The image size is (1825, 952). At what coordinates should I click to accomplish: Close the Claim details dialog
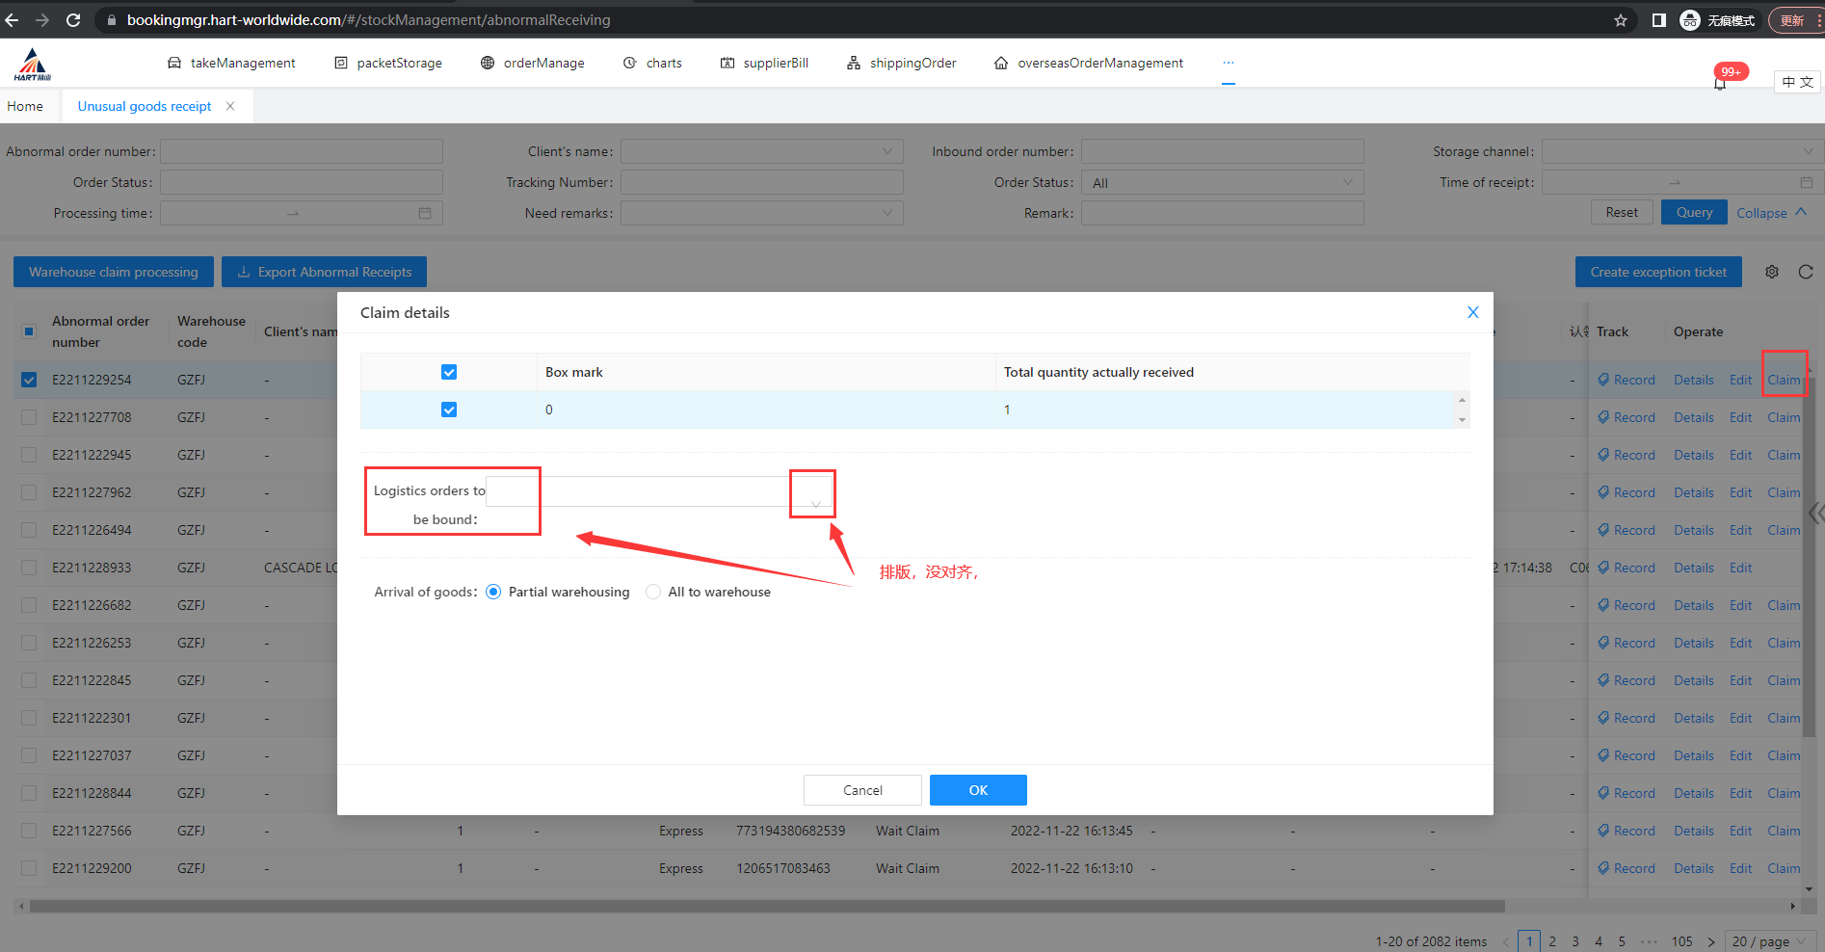click(x=1472, y=312)
